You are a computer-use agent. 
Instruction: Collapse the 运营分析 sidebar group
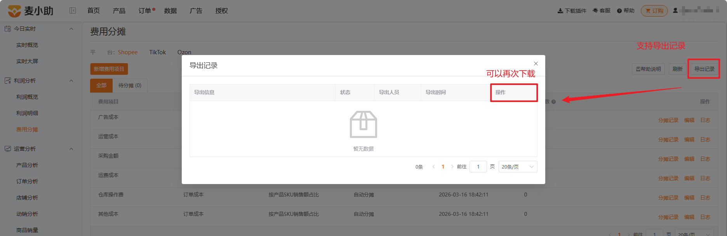[x=71, y=149]
